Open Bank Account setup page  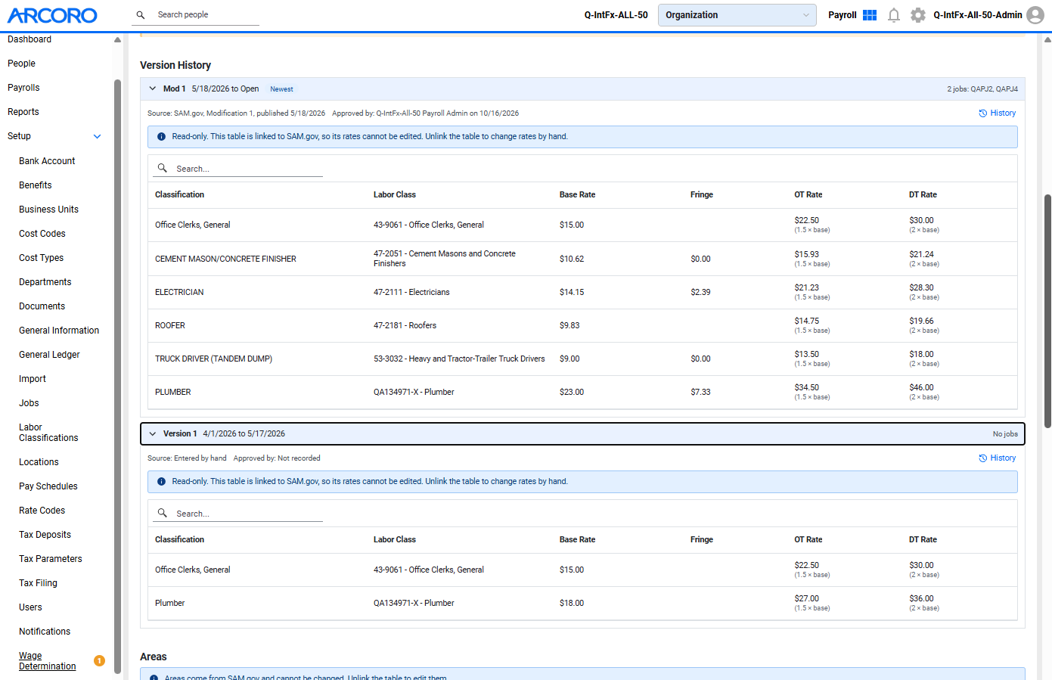tap(47, 161)
